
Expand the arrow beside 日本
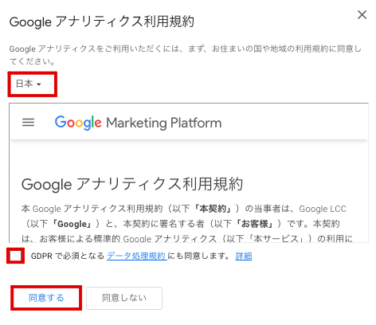click(x=39, y=84)
